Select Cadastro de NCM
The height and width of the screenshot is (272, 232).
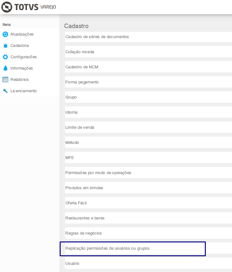click(x=82, y=67)
